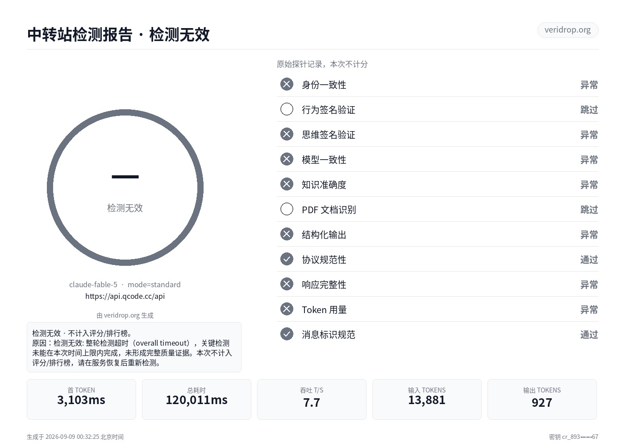The width and height of the screenshot is (625, 446).
Task: Open the veridrop.org badge at top right
Action: pos(567,30)
